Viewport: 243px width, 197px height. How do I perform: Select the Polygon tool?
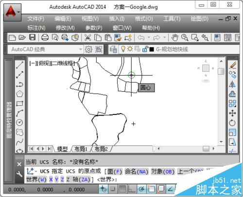pos(20,94)
